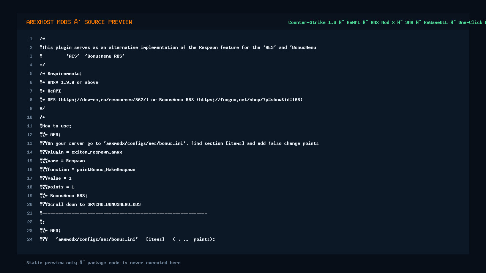Click the line 'value = 1'

pos(55,178)
